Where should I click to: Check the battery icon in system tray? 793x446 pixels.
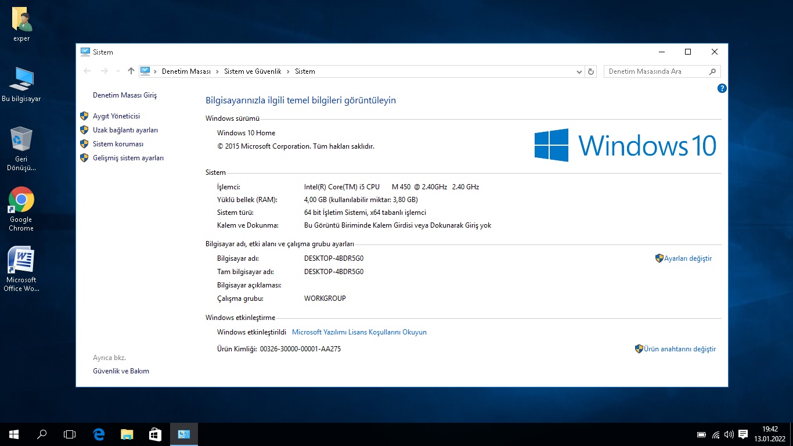click(701, 434)
